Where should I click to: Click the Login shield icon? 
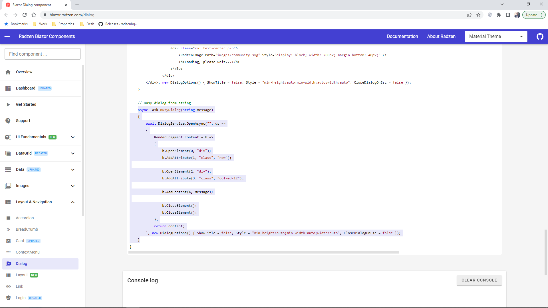tap(9, 298)
